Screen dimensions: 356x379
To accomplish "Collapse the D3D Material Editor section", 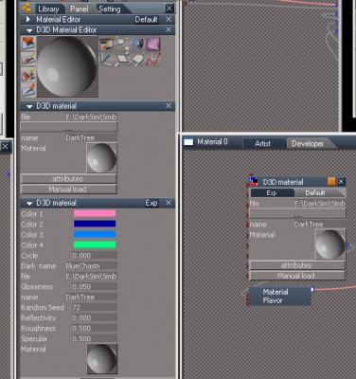I will [29, 30].
